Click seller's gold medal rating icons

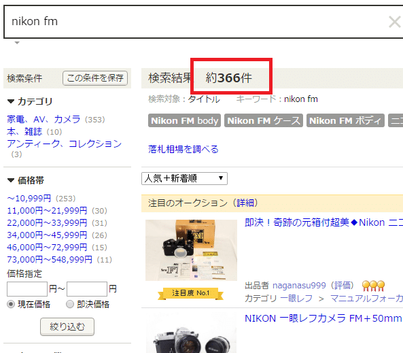(373, 286)
